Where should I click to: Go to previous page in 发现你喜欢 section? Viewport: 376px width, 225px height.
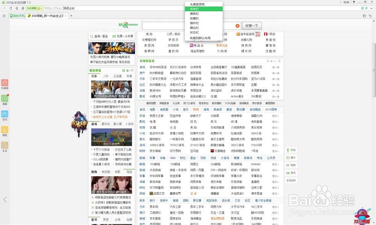(x=268, y=61)
